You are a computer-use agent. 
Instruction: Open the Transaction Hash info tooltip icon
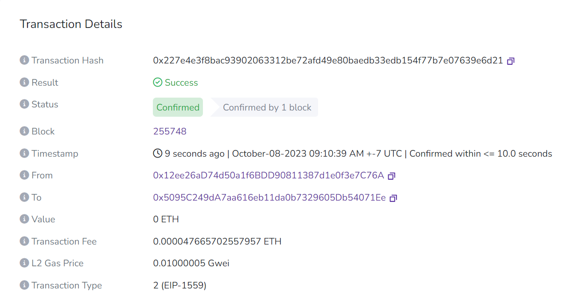(x=24, y=60)
